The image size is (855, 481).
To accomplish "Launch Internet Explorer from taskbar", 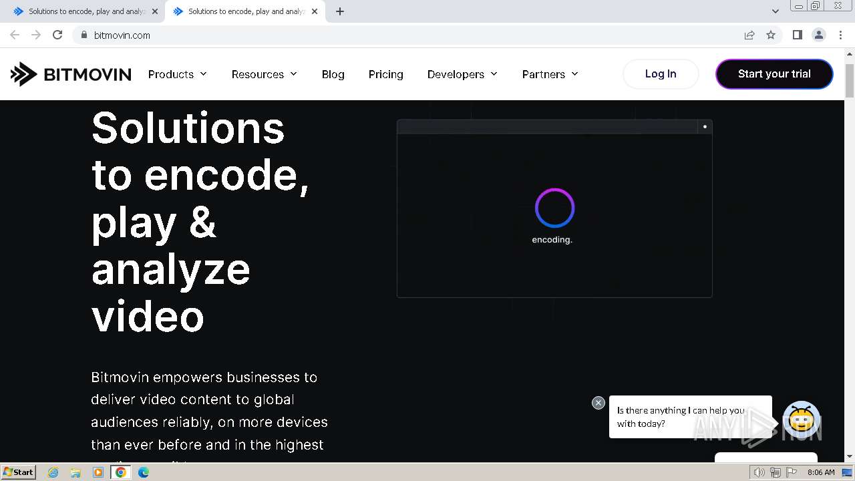I will [53, 472].
